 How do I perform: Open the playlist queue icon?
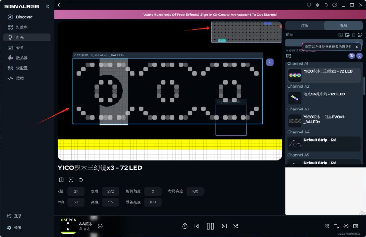336,226
